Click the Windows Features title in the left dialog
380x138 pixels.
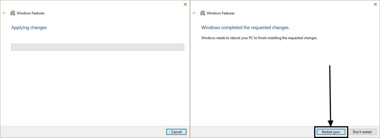pyautogui.click(x=31, y=13)
